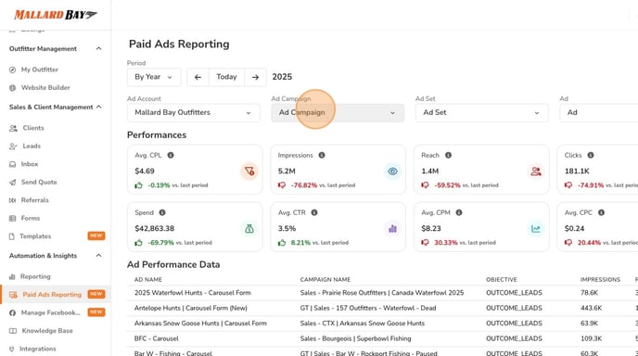Click the Inbox tray icon
This screenshot has width=638, height=356.
13,164
